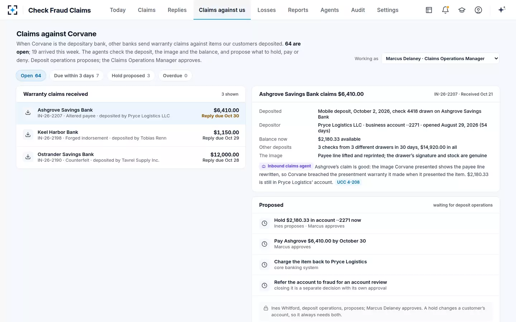Open the user profile icon
The height and width of the screenshot is (322, 516).
point(478,10)
